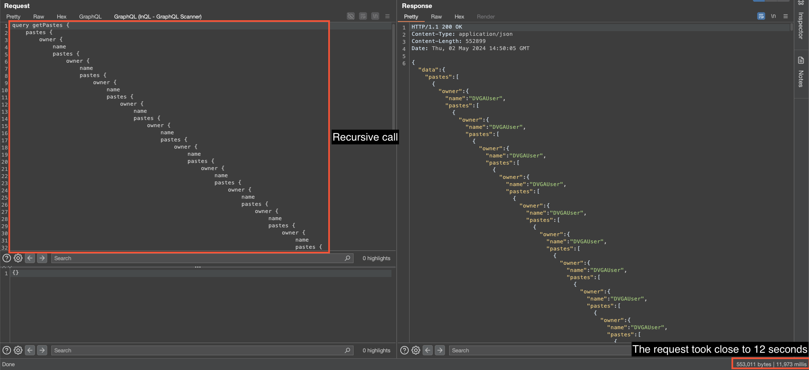Select the Render tab in Response
The width and height of the screenshot is (809, 370).
point(485,17)
